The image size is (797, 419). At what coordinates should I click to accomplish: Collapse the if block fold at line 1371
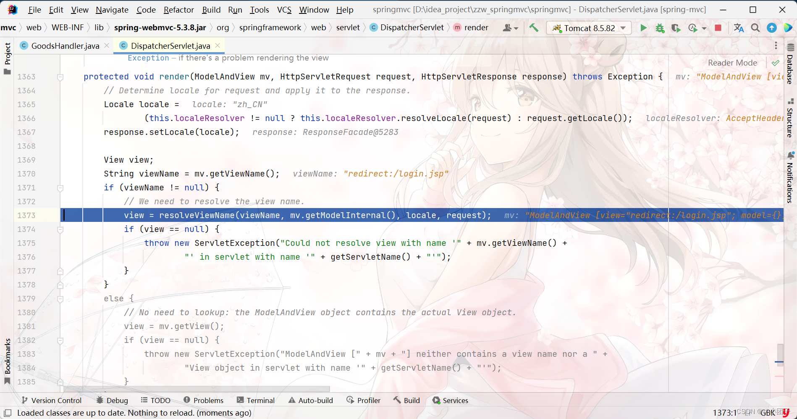click(60, 188)
